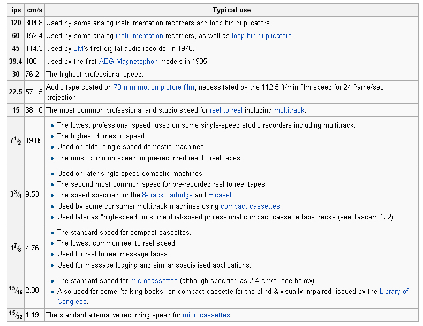
Task: Open the "instrumentation" link in the 60 ips row
Action: (x=139, y=36)
